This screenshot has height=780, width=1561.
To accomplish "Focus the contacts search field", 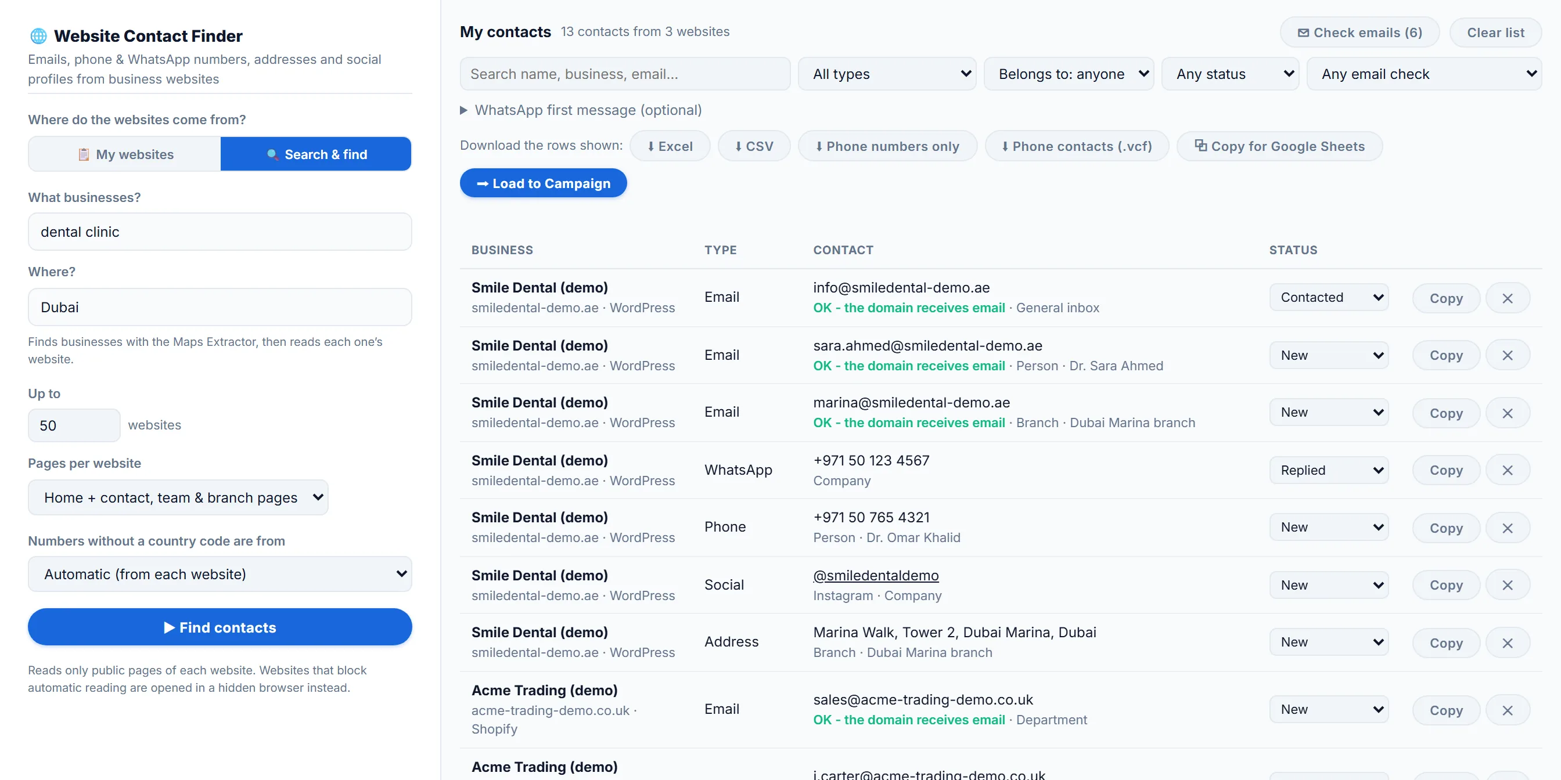I will pos(625,74).
